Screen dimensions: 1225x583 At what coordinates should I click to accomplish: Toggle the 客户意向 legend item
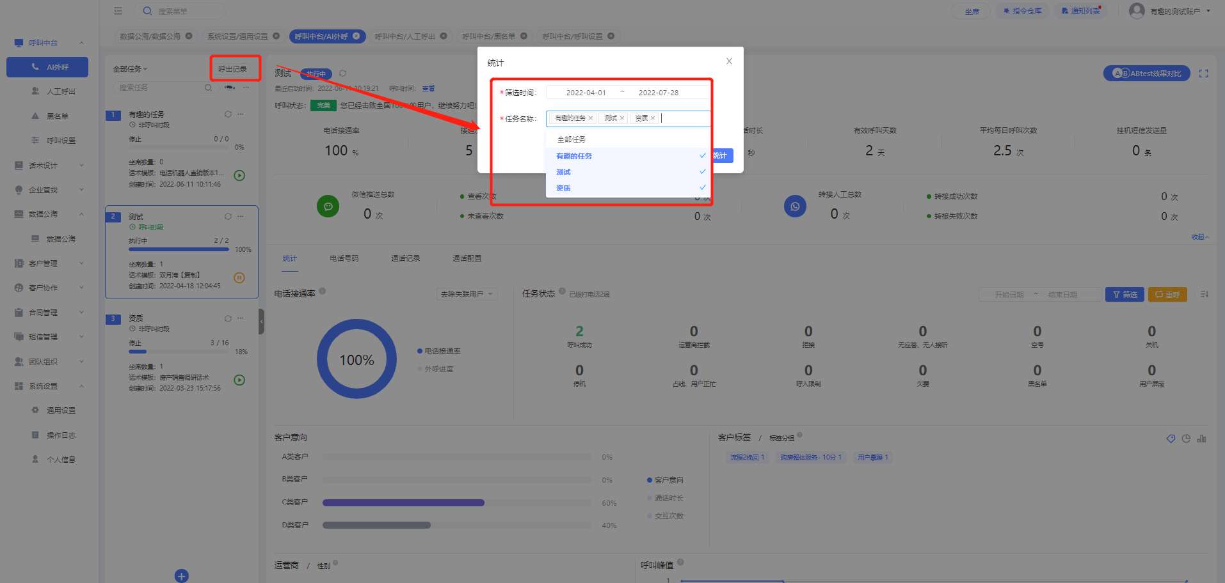(x=665, y=480)
